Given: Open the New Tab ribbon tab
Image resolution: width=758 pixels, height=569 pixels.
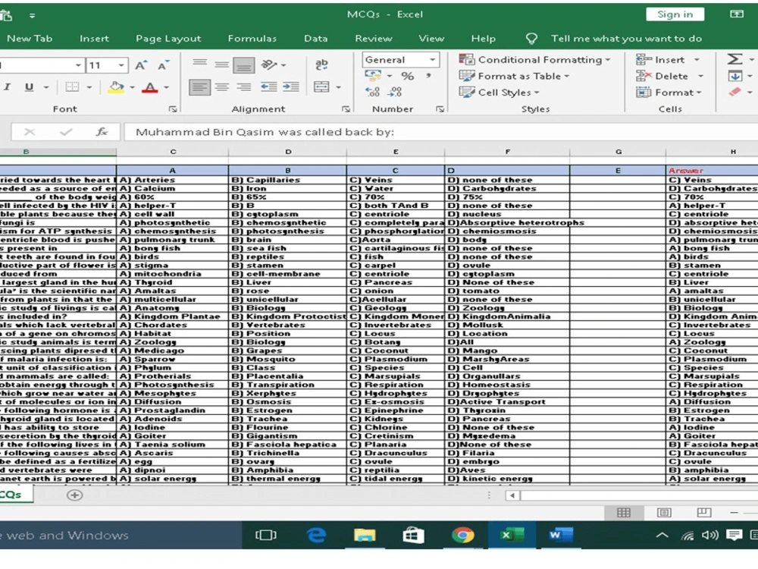Looking at the screenshot, I should [30, 38].
